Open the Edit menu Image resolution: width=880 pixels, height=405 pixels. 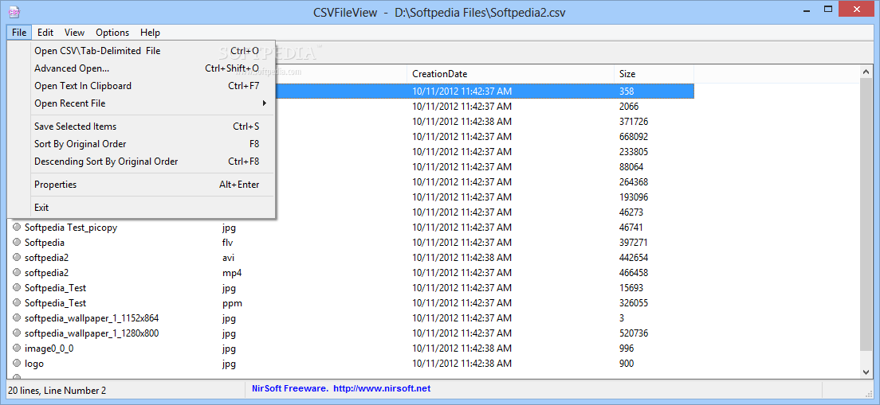(x=45, y=33)
